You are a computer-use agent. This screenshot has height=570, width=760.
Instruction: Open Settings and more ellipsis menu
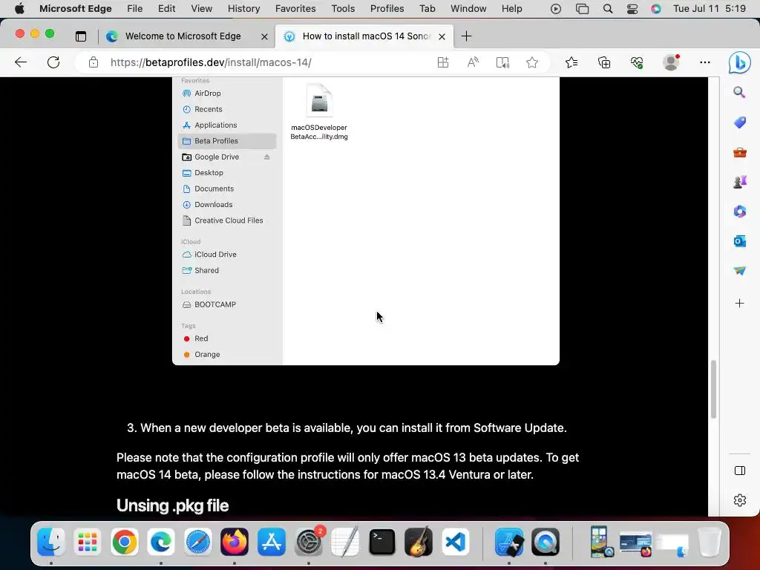pyautogui.click(x=705, y=62)
